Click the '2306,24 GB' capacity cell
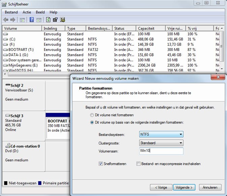This screenshot has height=196, width=227. [147, 65]
